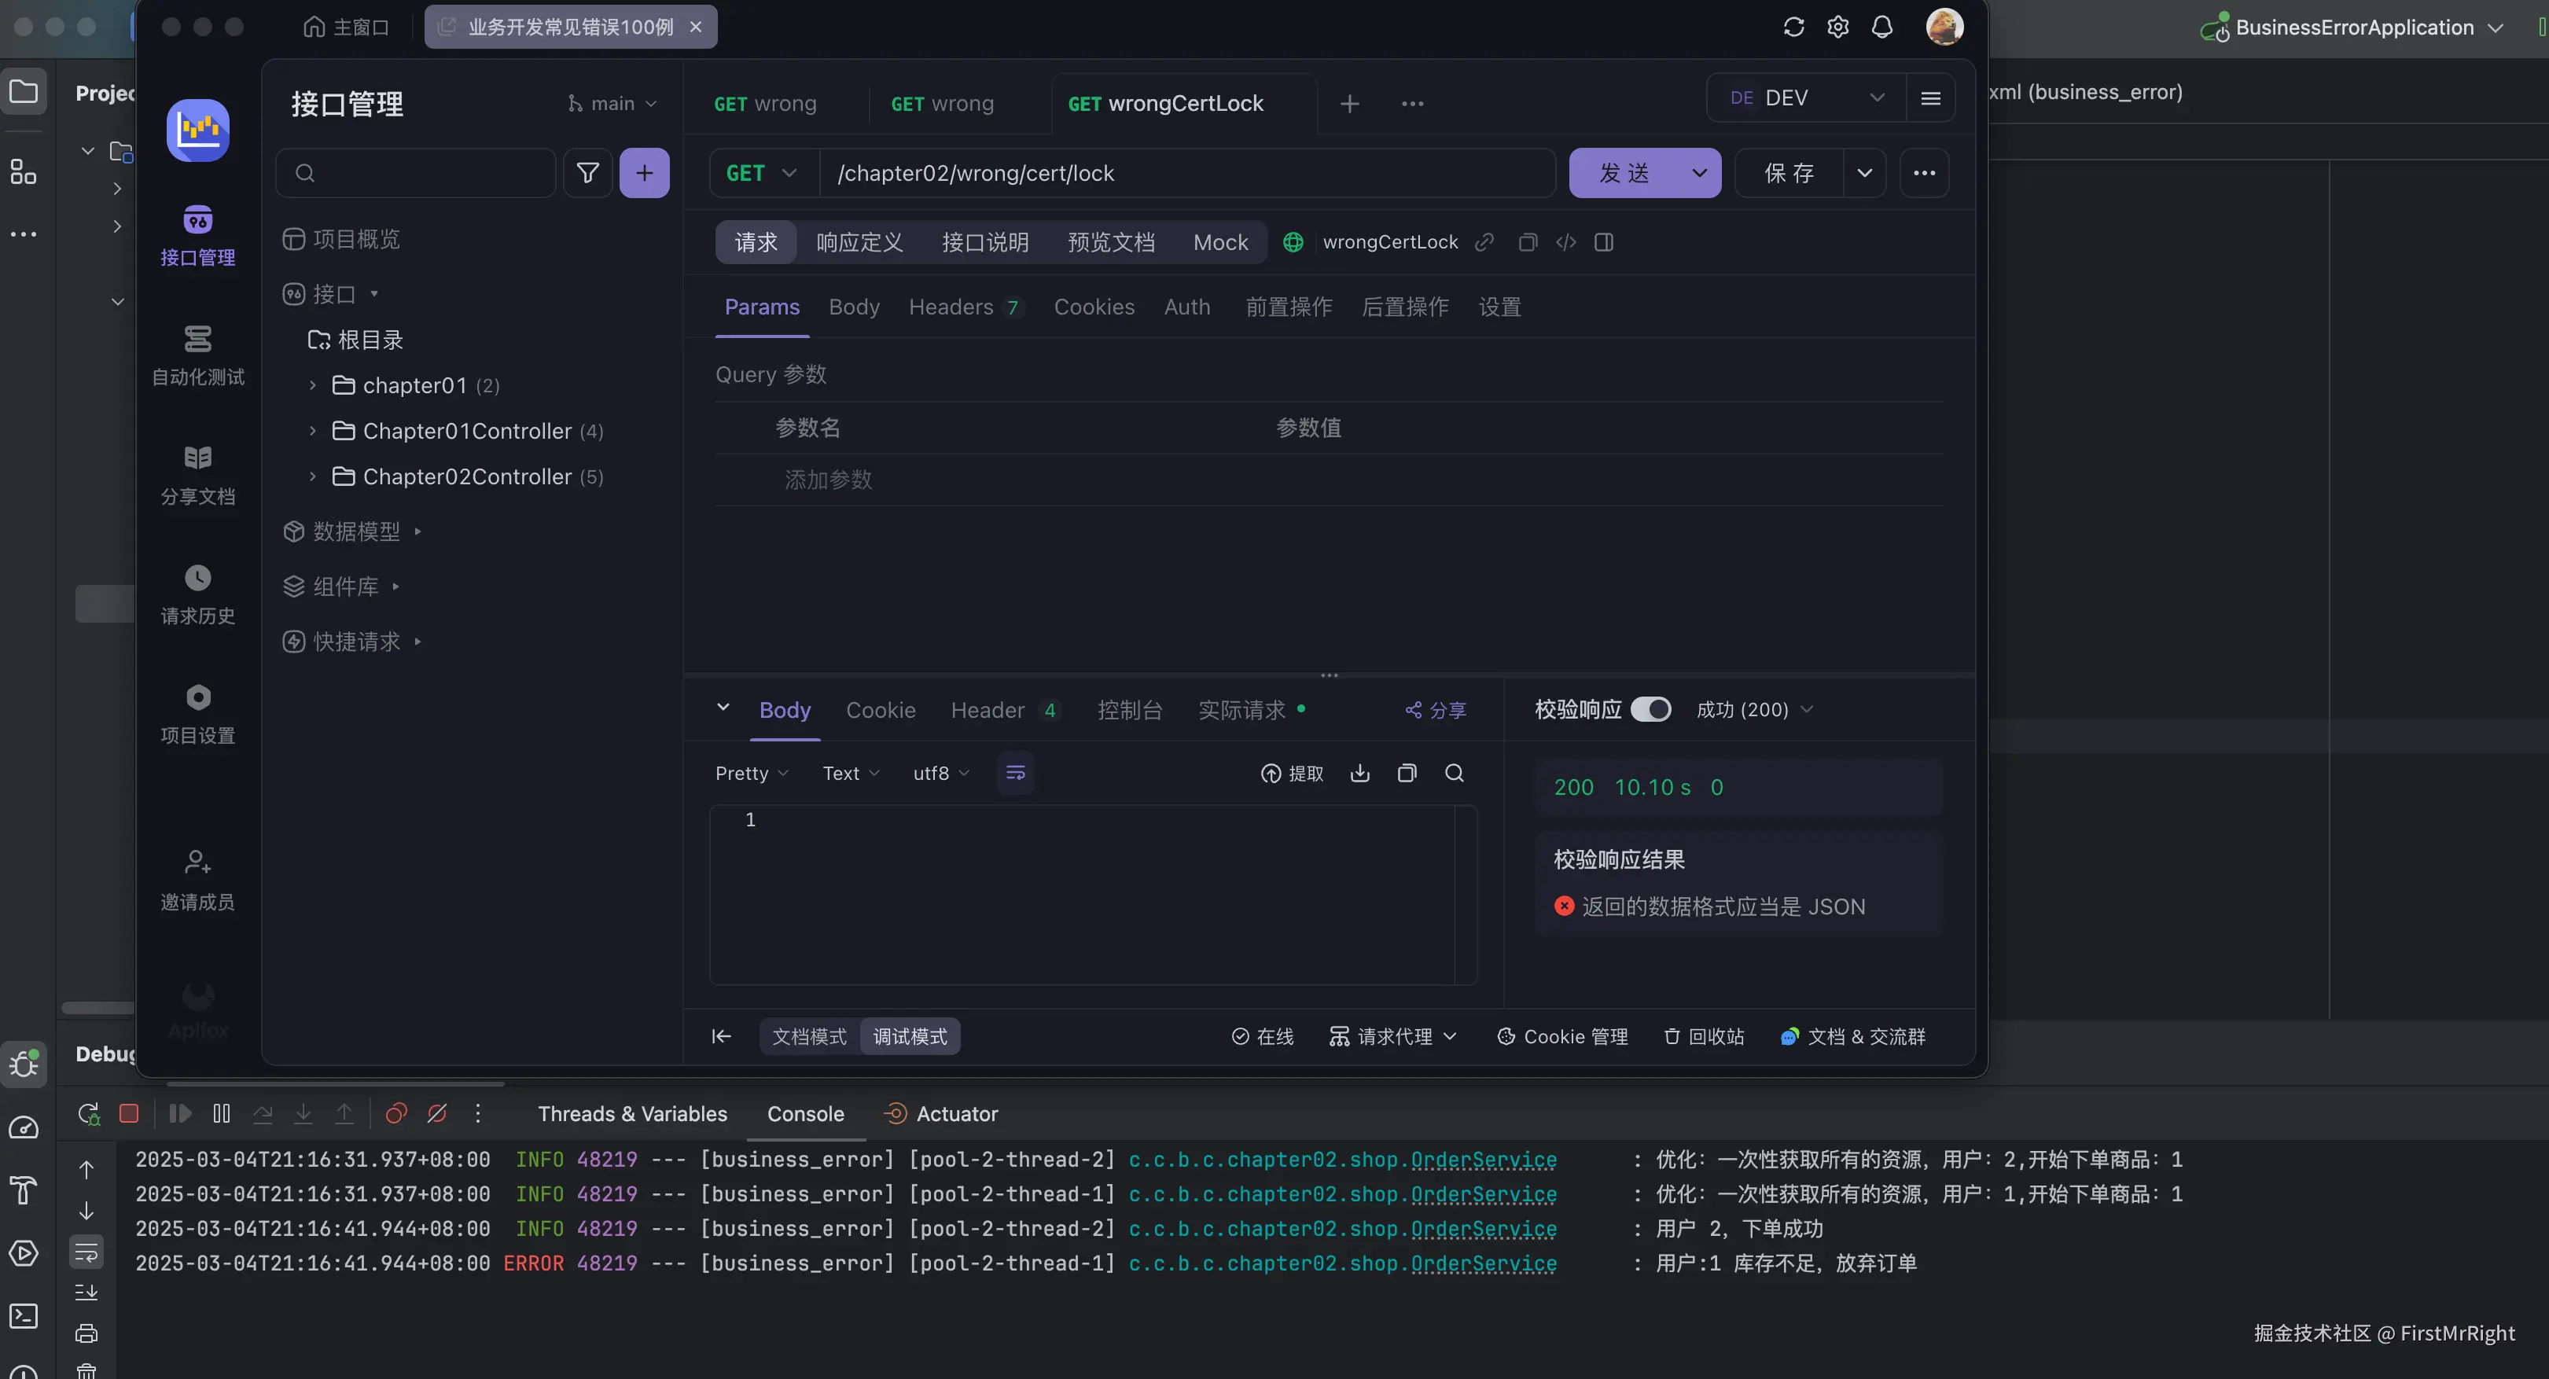The width and height of the screenshot is (2549, 1379).
Task: Open the GET method dropdown
Action: pos(762,173)
